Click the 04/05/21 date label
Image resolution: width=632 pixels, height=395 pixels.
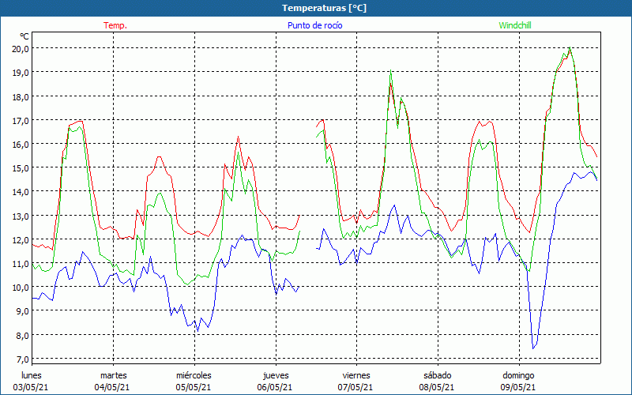coord(112,387)
